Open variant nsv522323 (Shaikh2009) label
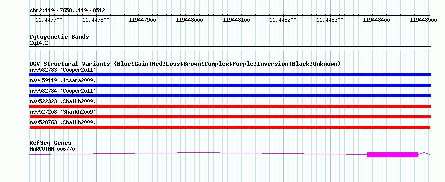445x182 pixels. coord(63,101)
